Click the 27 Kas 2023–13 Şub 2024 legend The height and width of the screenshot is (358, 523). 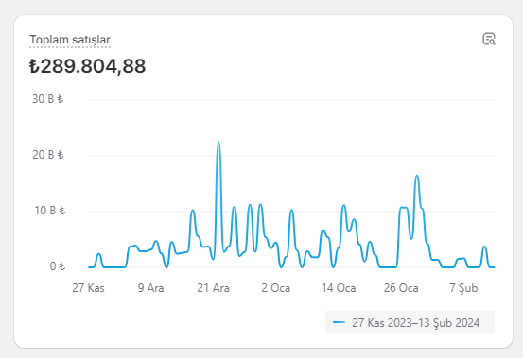[x=410, y=322]
